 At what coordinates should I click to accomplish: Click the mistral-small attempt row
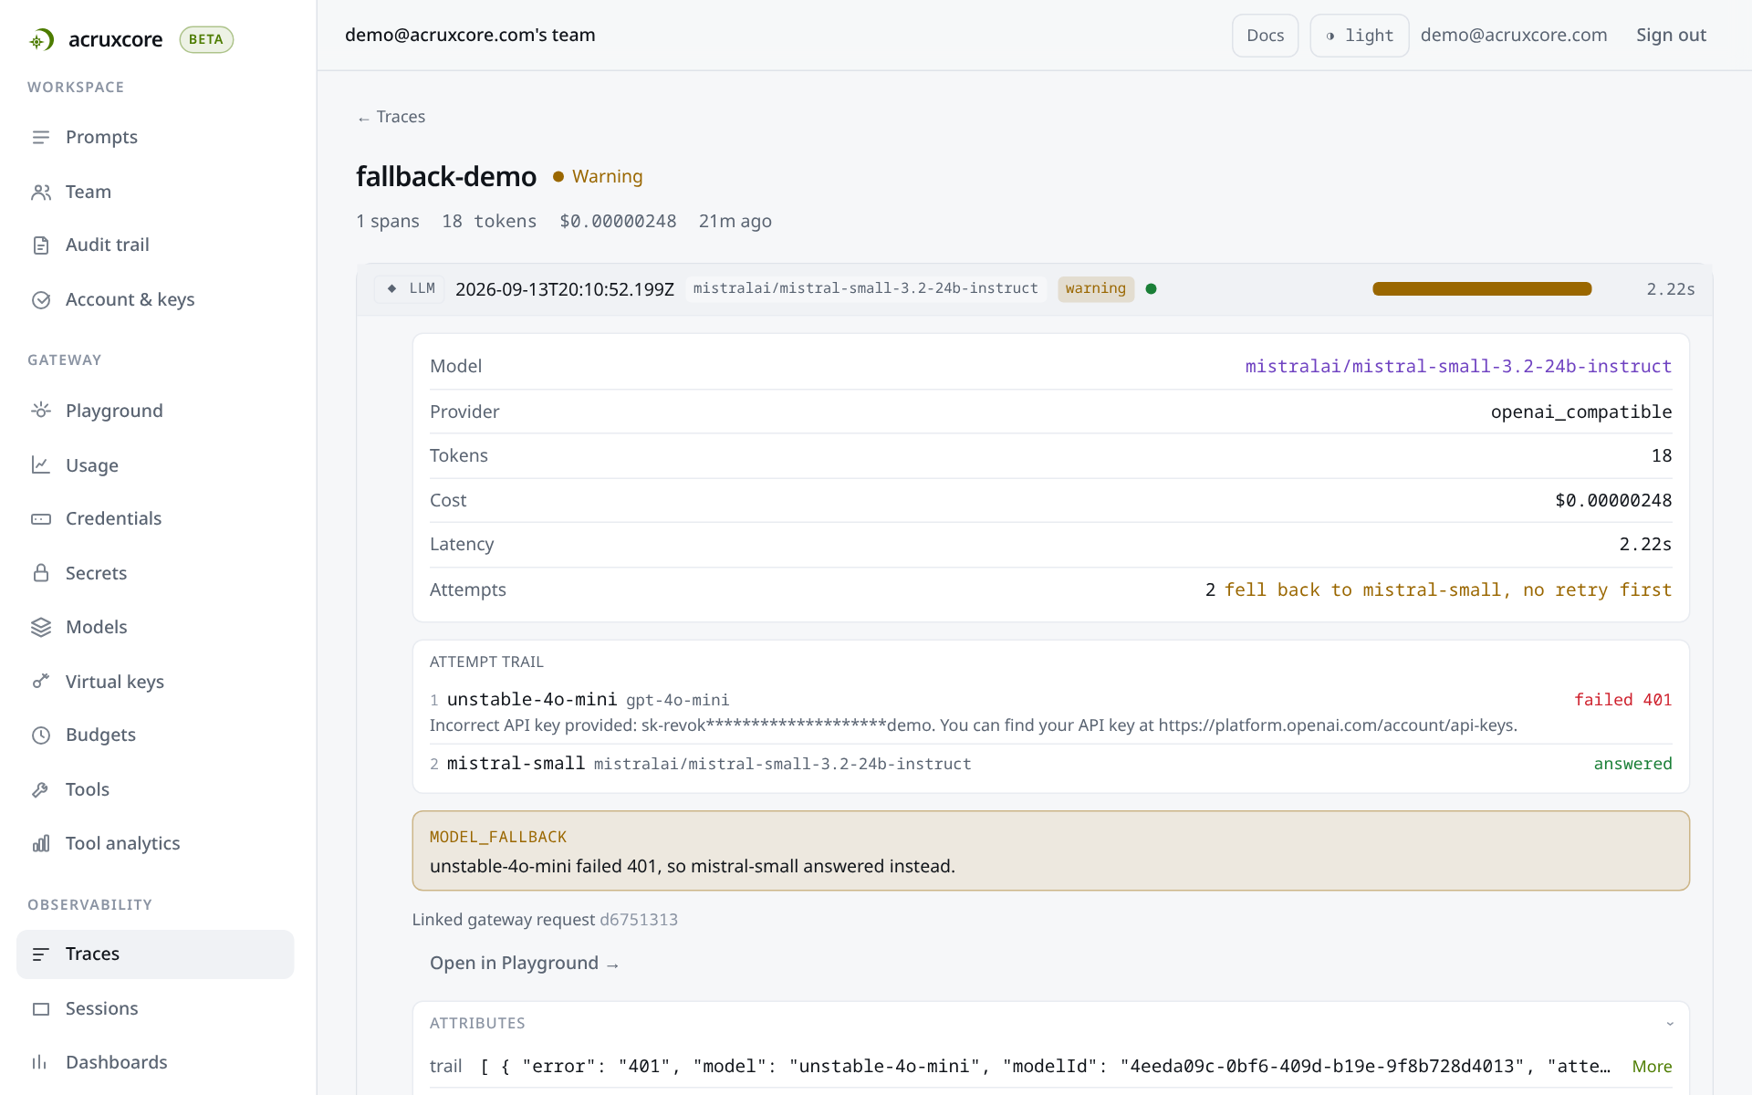click(x=1050, y=764)
